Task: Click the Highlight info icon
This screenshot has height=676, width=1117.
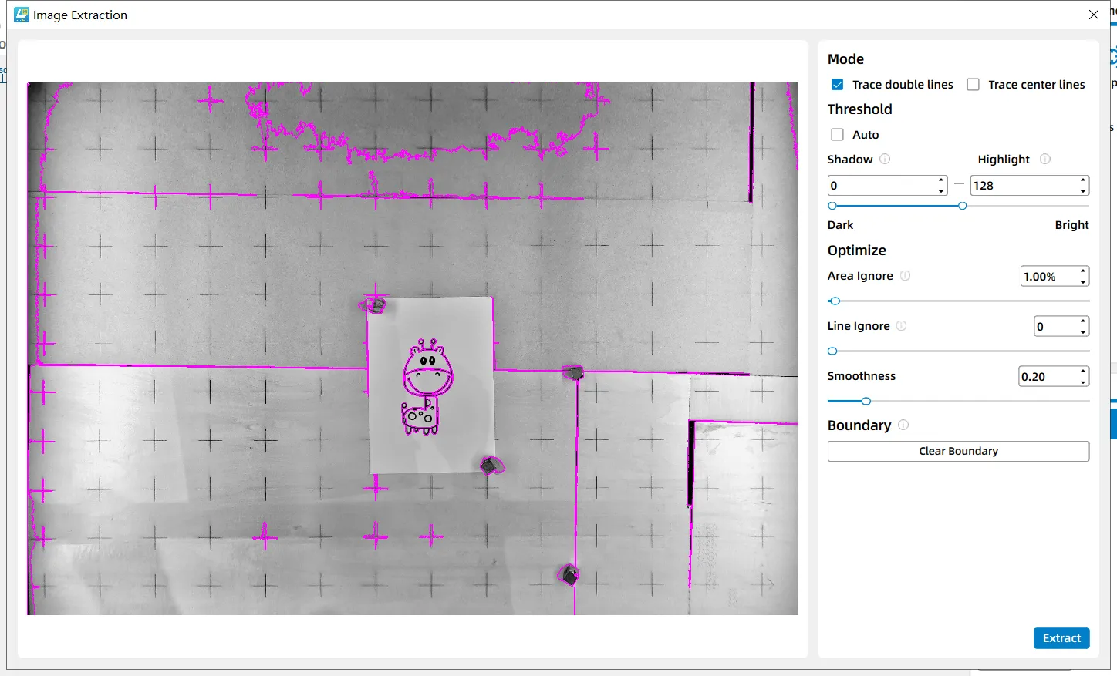Action: click(x=1044, y=159)
